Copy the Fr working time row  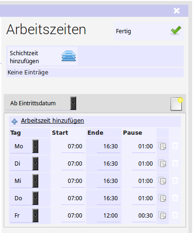coord(162,216)
